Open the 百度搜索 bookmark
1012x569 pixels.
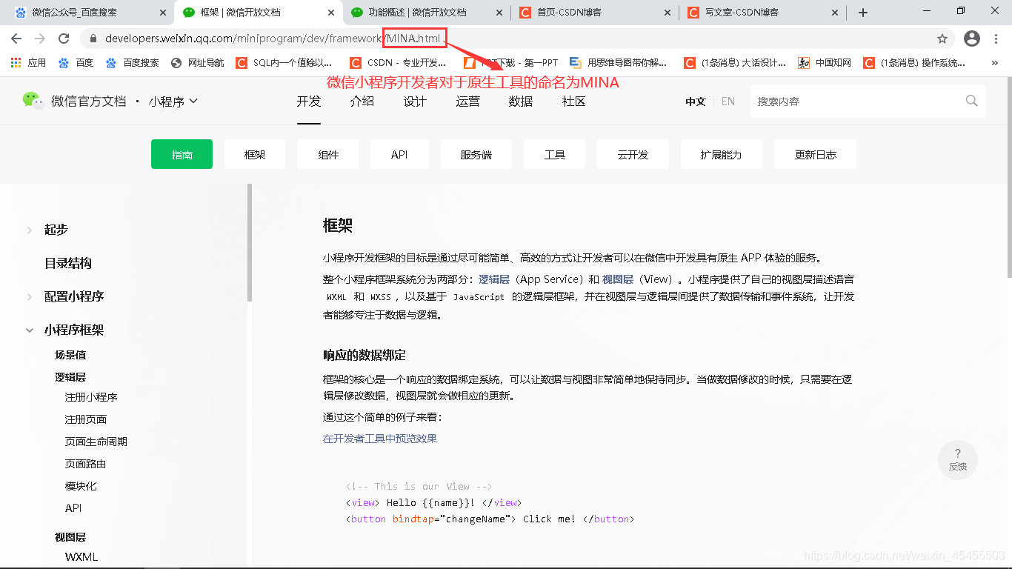coord(133,63)
